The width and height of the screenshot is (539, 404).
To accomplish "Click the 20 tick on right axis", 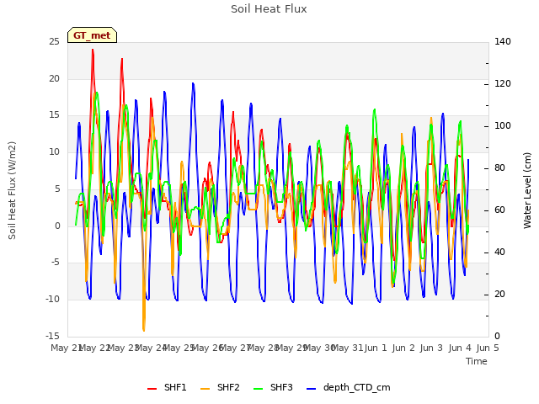I will 499,295.
